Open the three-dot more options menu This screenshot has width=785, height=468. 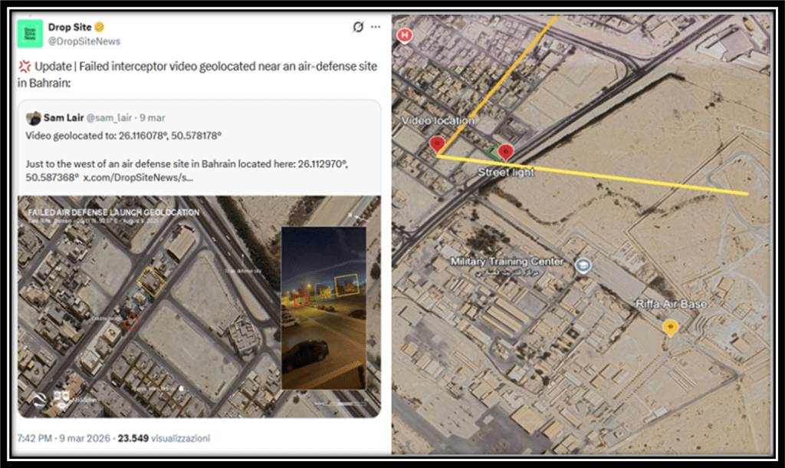[375, 27]
